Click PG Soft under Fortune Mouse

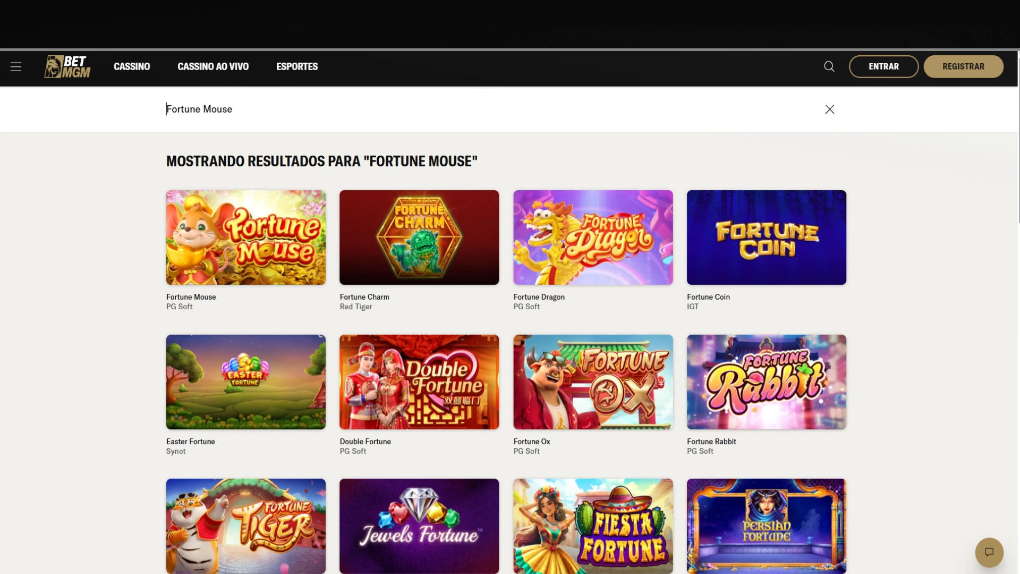180,307
